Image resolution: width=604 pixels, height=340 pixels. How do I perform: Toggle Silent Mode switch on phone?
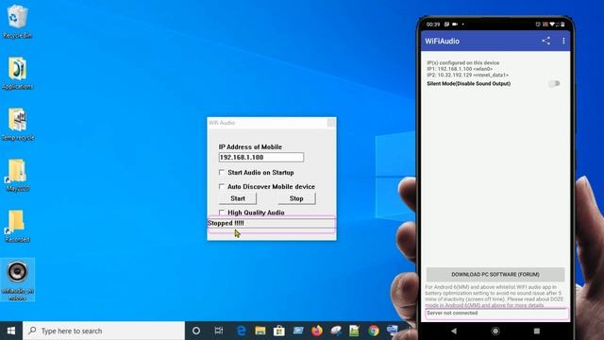pos(554,84)
